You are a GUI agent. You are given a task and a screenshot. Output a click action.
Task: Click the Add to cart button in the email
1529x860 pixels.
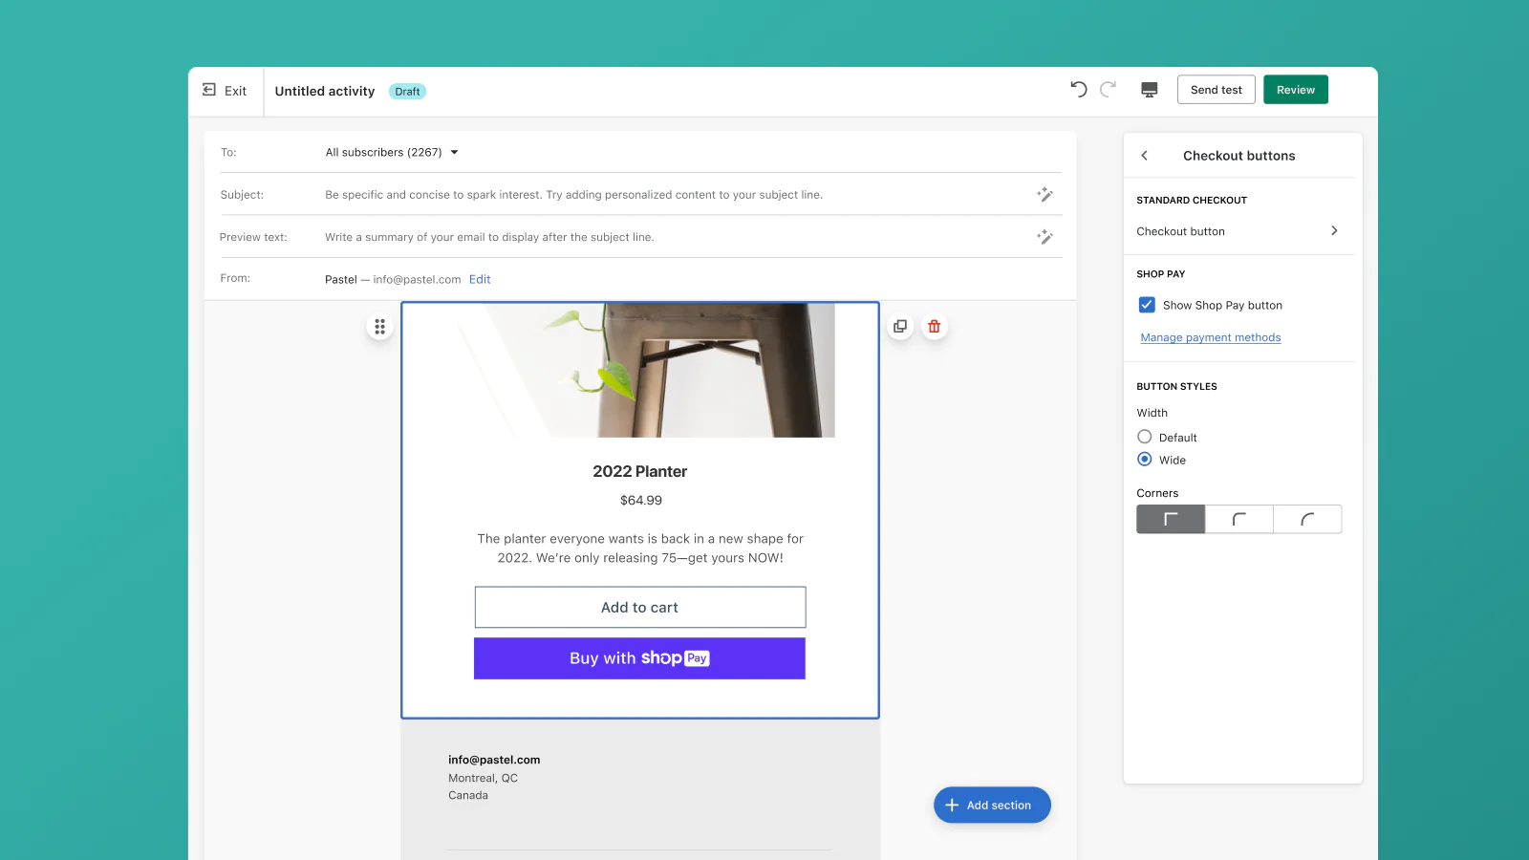click(x=640, y=608)
